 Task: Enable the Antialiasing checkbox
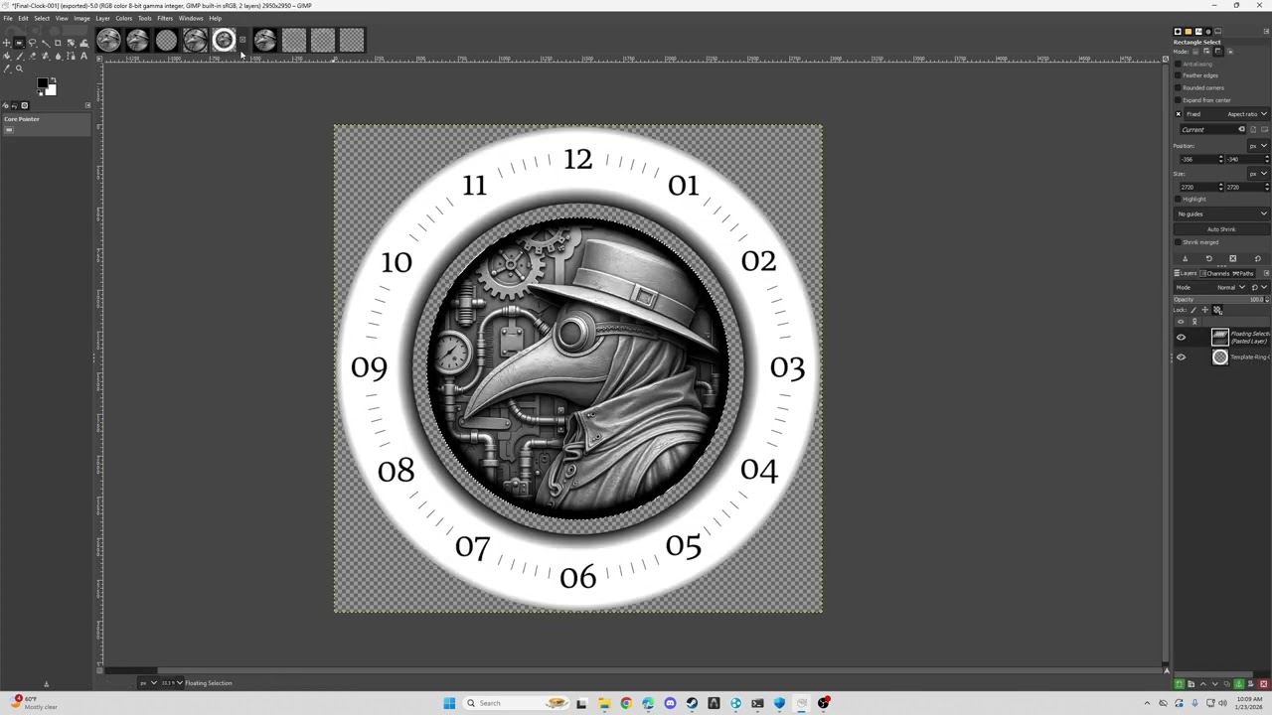click(1178, 65)
